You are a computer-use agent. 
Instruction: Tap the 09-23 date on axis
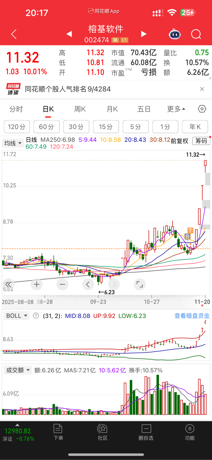click(x=98, y=302)
